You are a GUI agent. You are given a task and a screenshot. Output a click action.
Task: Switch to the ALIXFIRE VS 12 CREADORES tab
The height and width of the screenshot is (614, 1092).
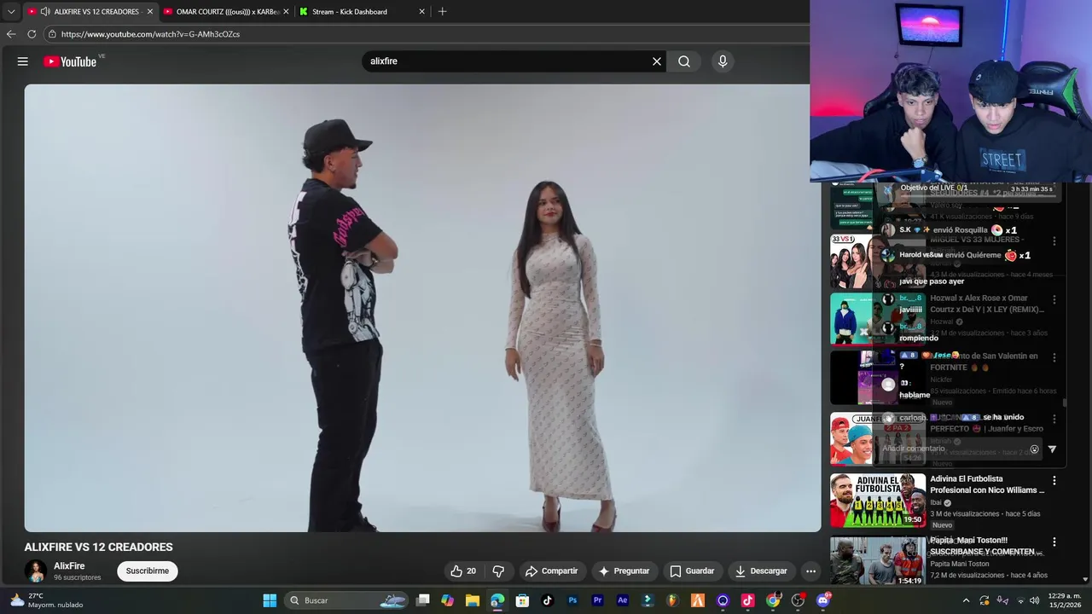[90, 12]
